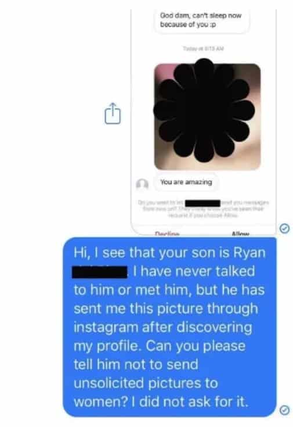Click "women? I did not ask for it." line
293x427 pixels.
pos(161,401)
